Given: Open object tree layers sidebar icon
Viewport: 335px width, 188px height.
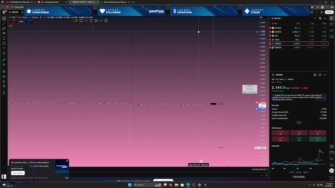Looking at the screenshot, I should (x=332, y=30).
